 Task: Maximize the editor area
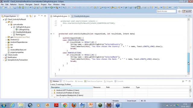click(190, 16)
